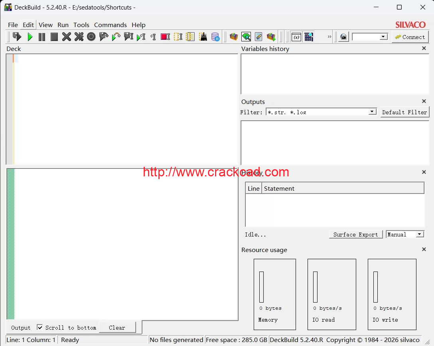This screenshot has width=434, height=346.
Task: Open the Edit menu
Action: (x=28, y=25)
